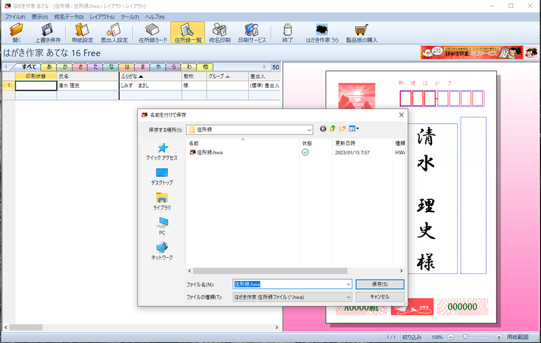Click the zoom-in plus icon in status bar
541x343 pixels.
pyautogui.click(x=499, y=337)
